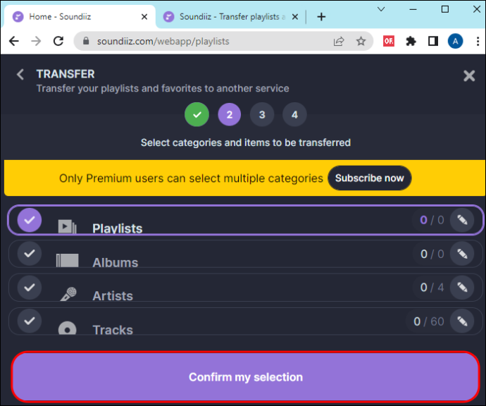The height and width of the screenshot is (406, 486).
Task: Click step 3 circle
Action: (x=262, y=114)
